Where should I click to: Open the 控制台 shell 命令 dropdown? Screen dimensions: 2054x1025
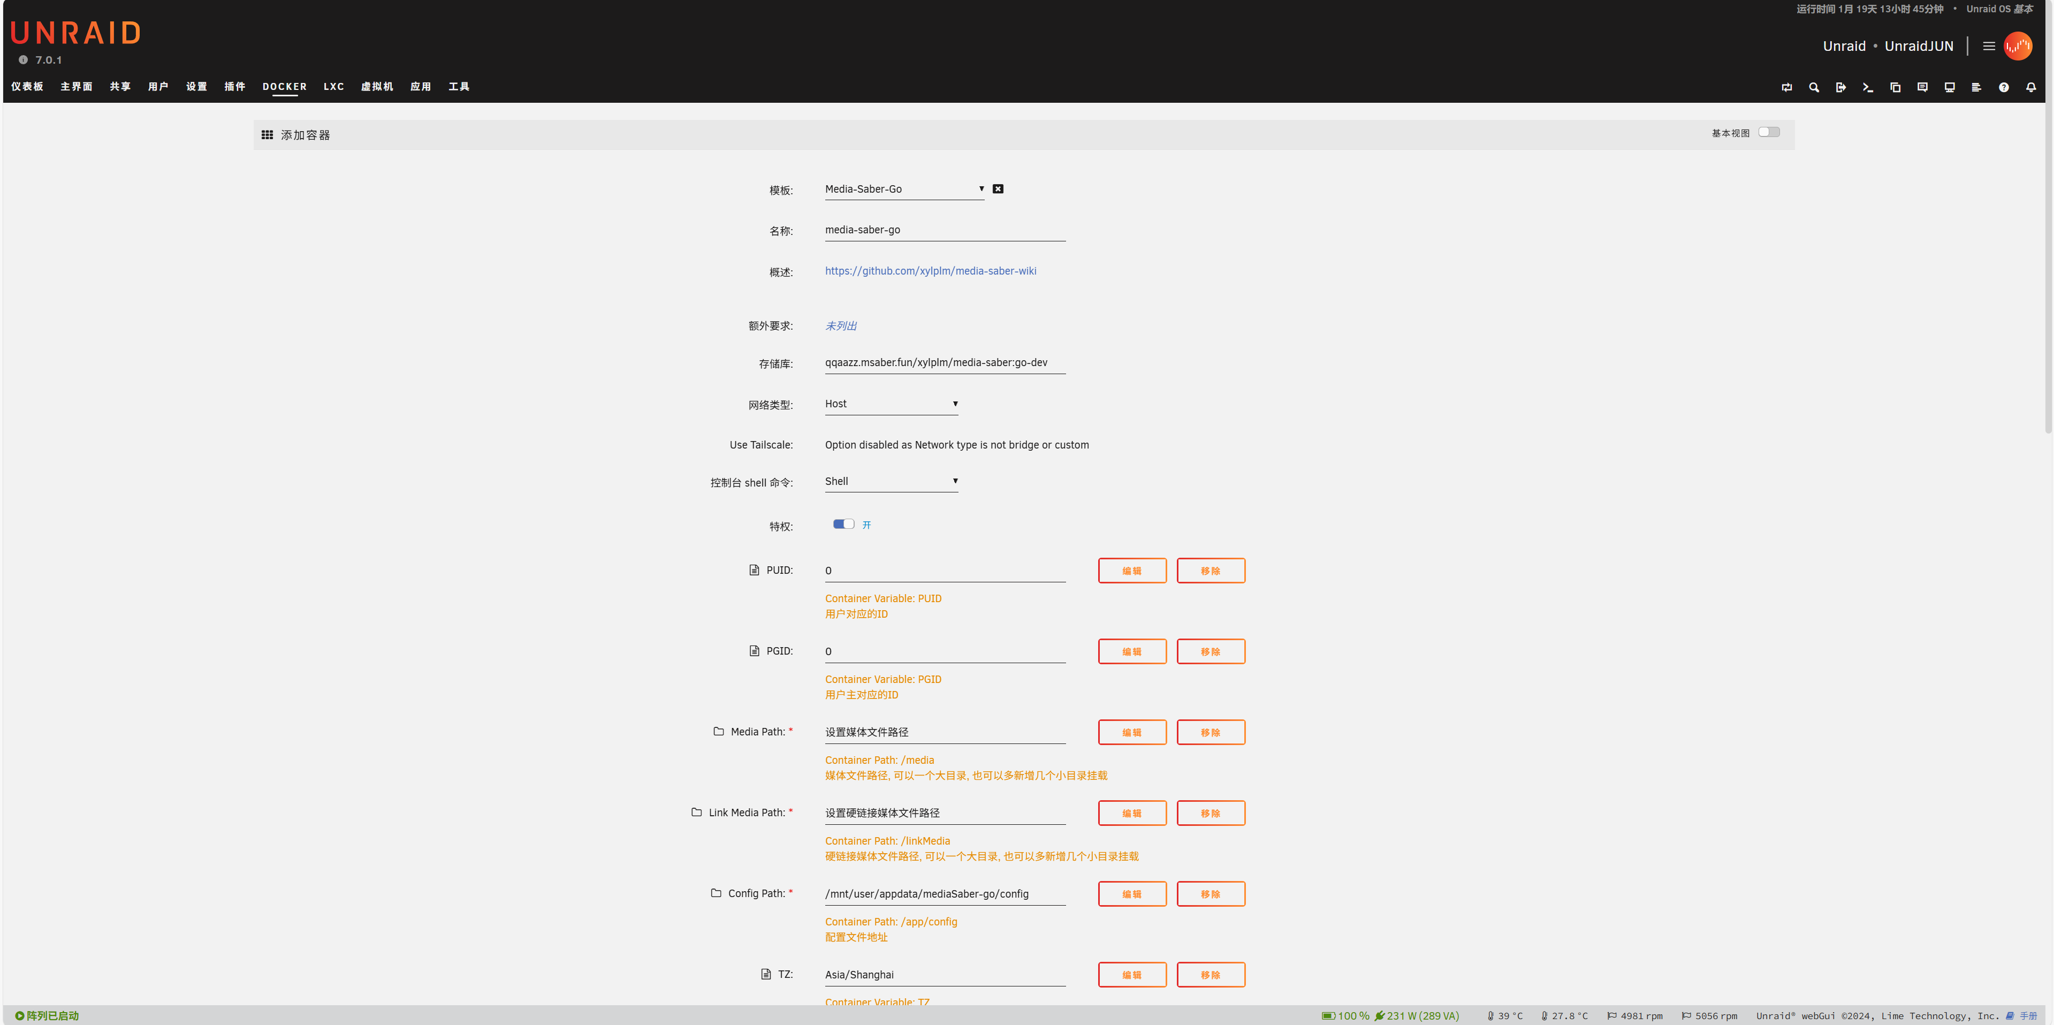(891, 481)
